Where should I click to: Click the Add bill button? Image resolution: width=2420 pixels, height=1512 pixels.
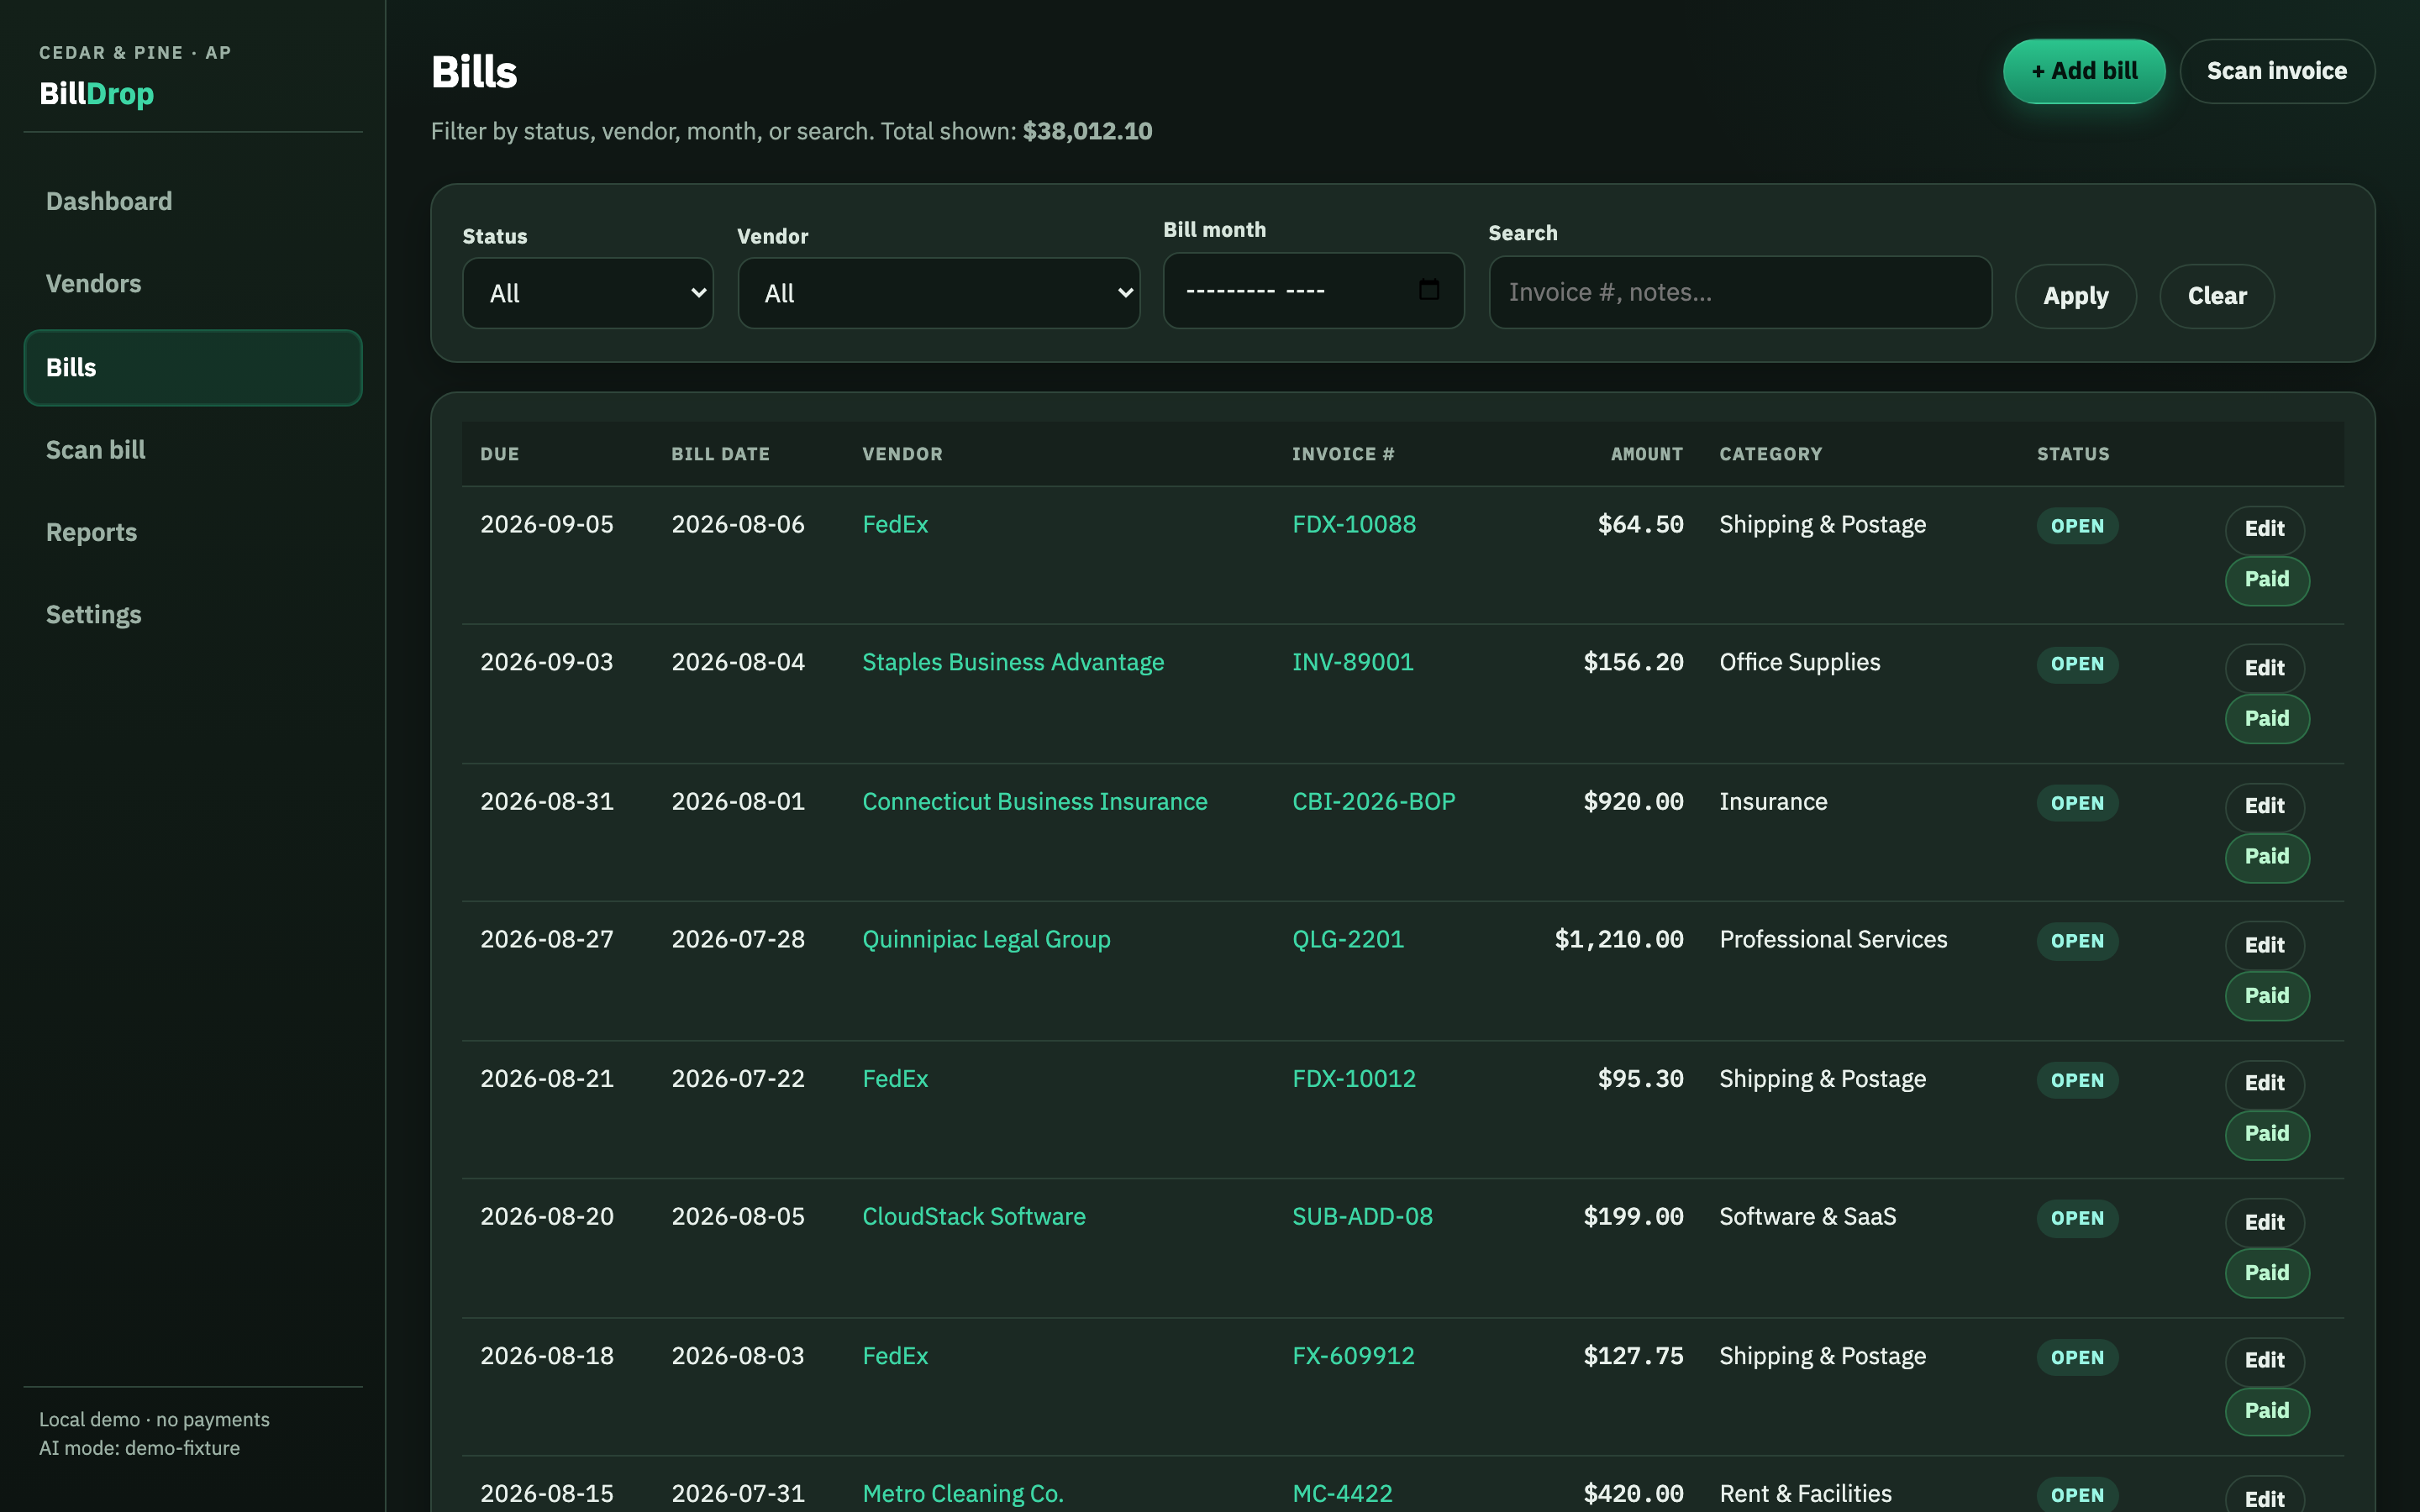(2084, 71)
